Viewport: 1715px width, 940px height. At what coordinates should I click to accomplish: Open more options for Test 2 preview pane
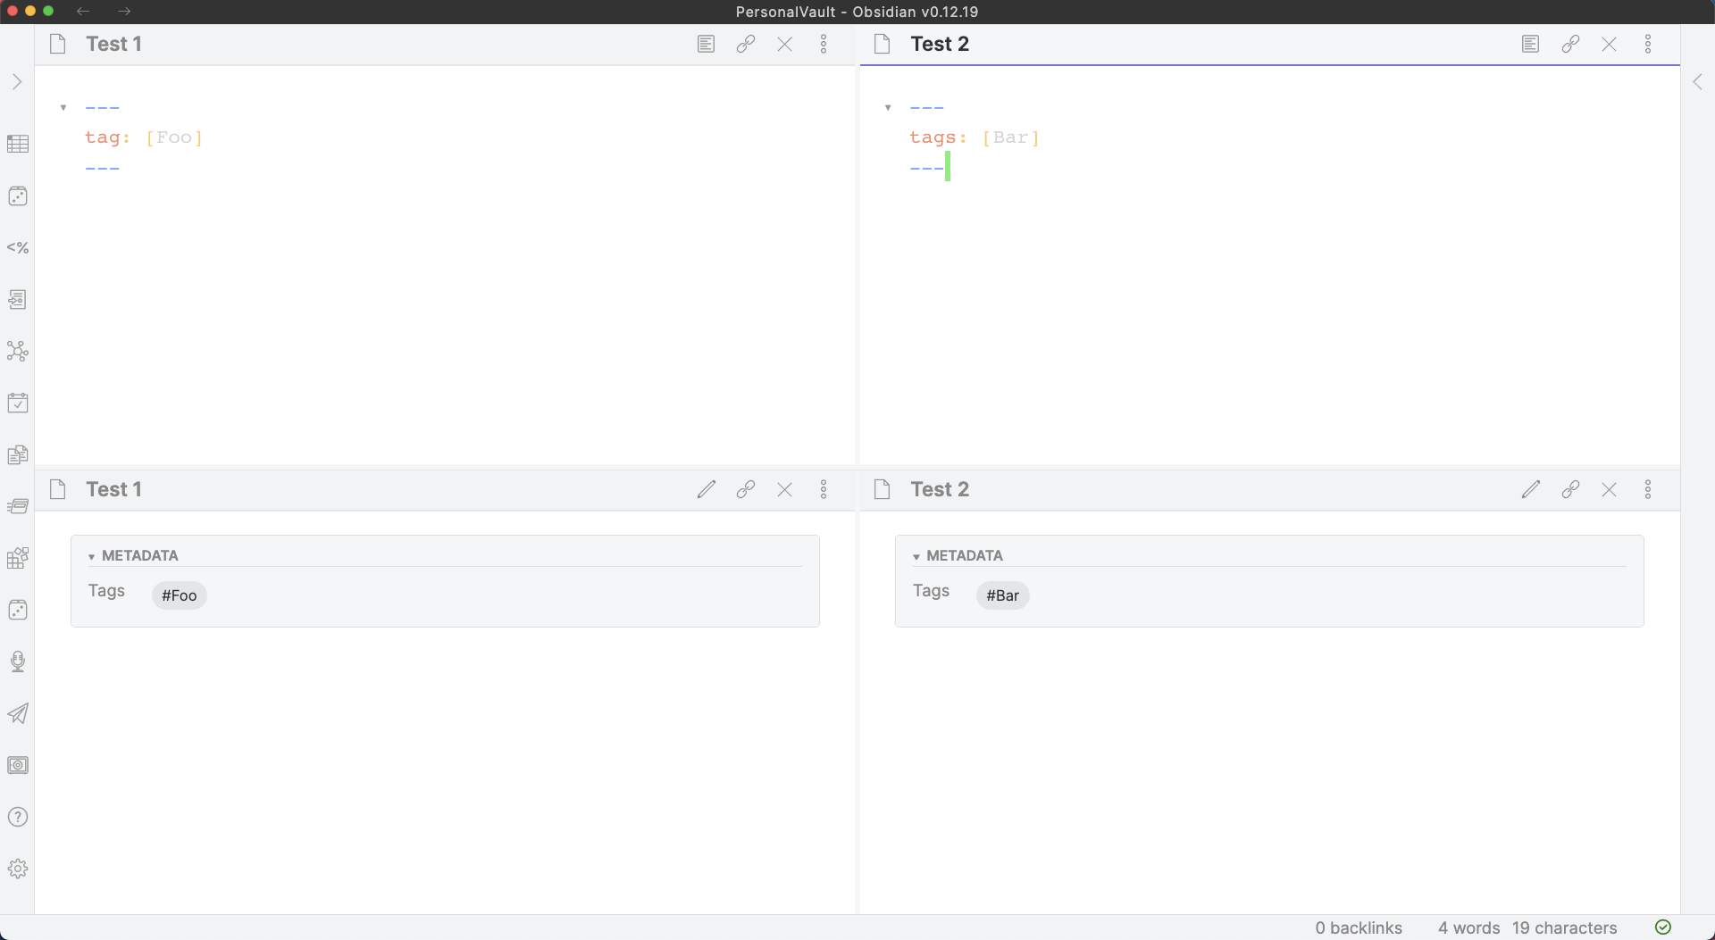tap(1648, 489)
